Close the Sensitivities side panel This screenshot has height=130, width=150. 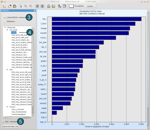pos(35,10)
